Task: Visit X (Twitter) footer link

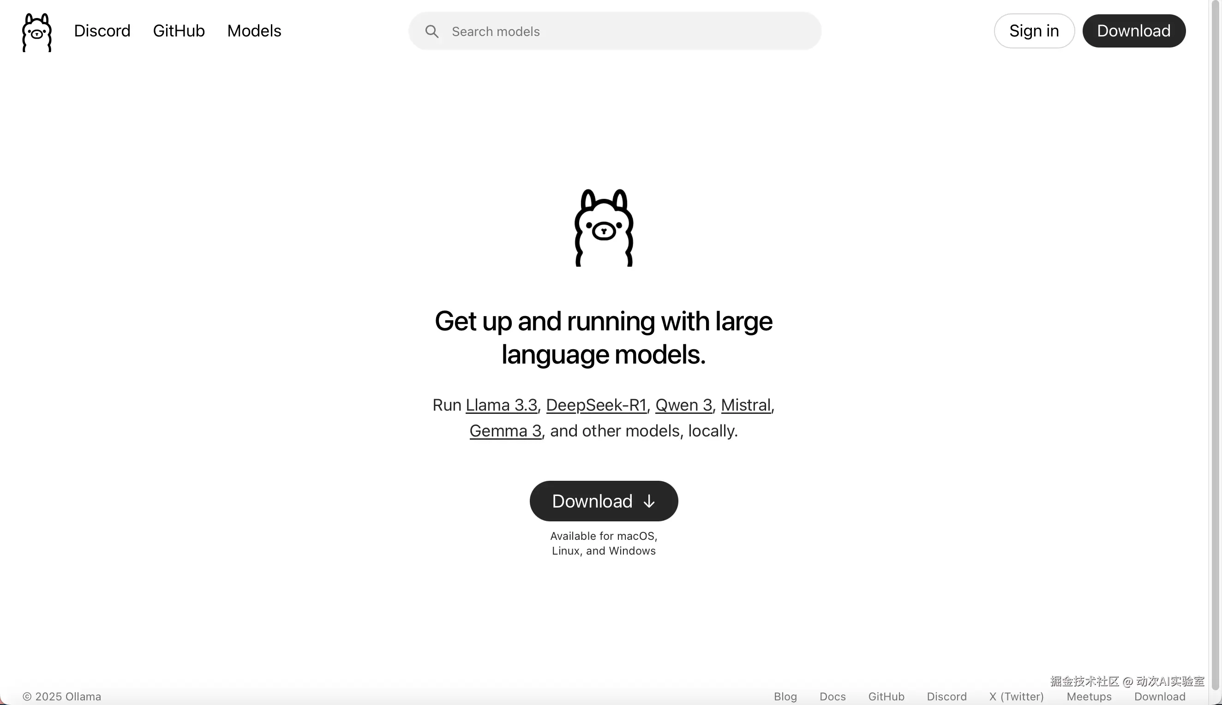Action: click(1016, 696)
